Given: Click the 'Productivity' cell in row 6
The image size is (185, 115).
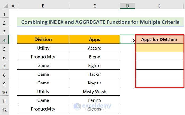Looking at the screenshot, I should pyautogui.click(x=43, y=57).
